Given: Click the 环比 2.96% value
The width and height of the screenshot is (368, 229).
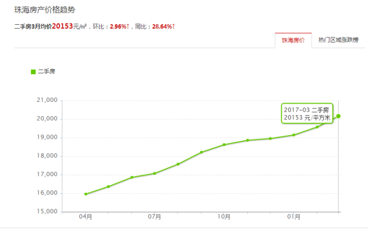Looking at the screenshot, I should tap(120, 26).
